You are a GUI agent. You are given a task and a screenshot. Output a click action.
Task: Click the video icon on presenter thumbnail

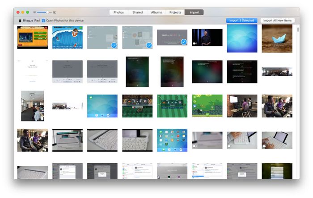pyautogui.click(x=195, y=43)
